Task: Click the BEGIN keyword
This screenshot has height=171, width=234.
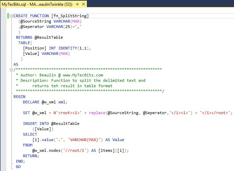Action: [20, 97]
